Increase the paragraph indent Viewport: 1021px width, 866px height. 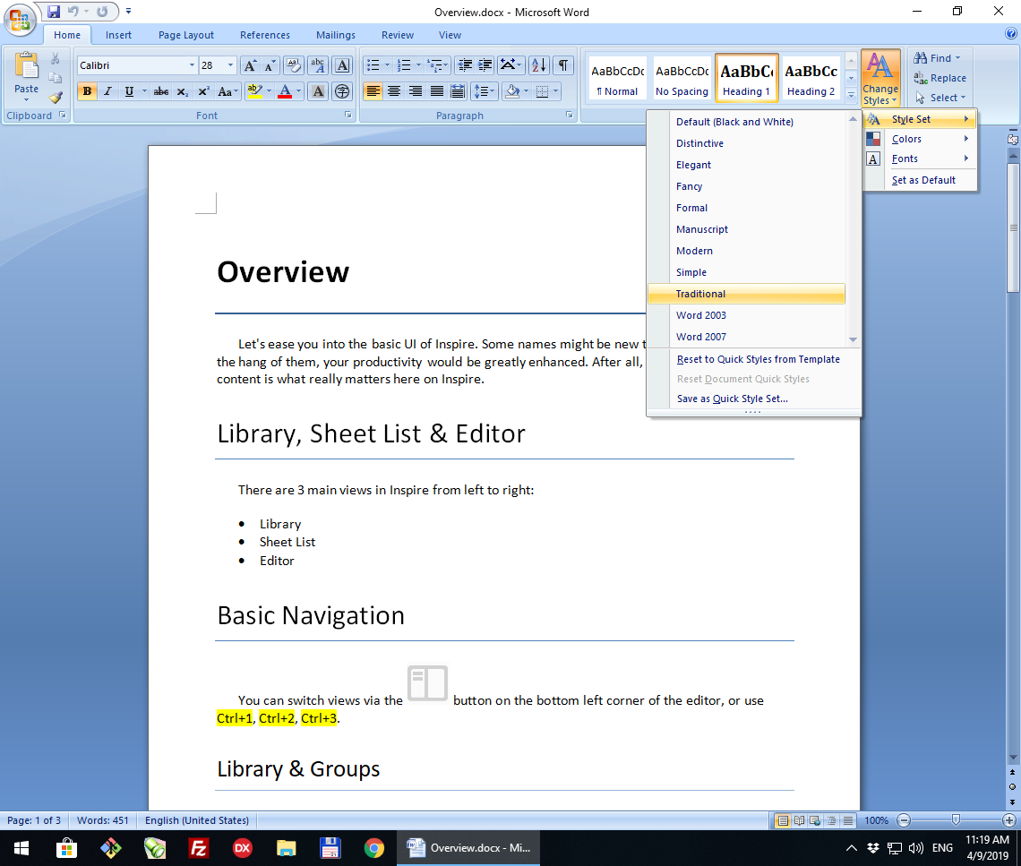point(485,65)
